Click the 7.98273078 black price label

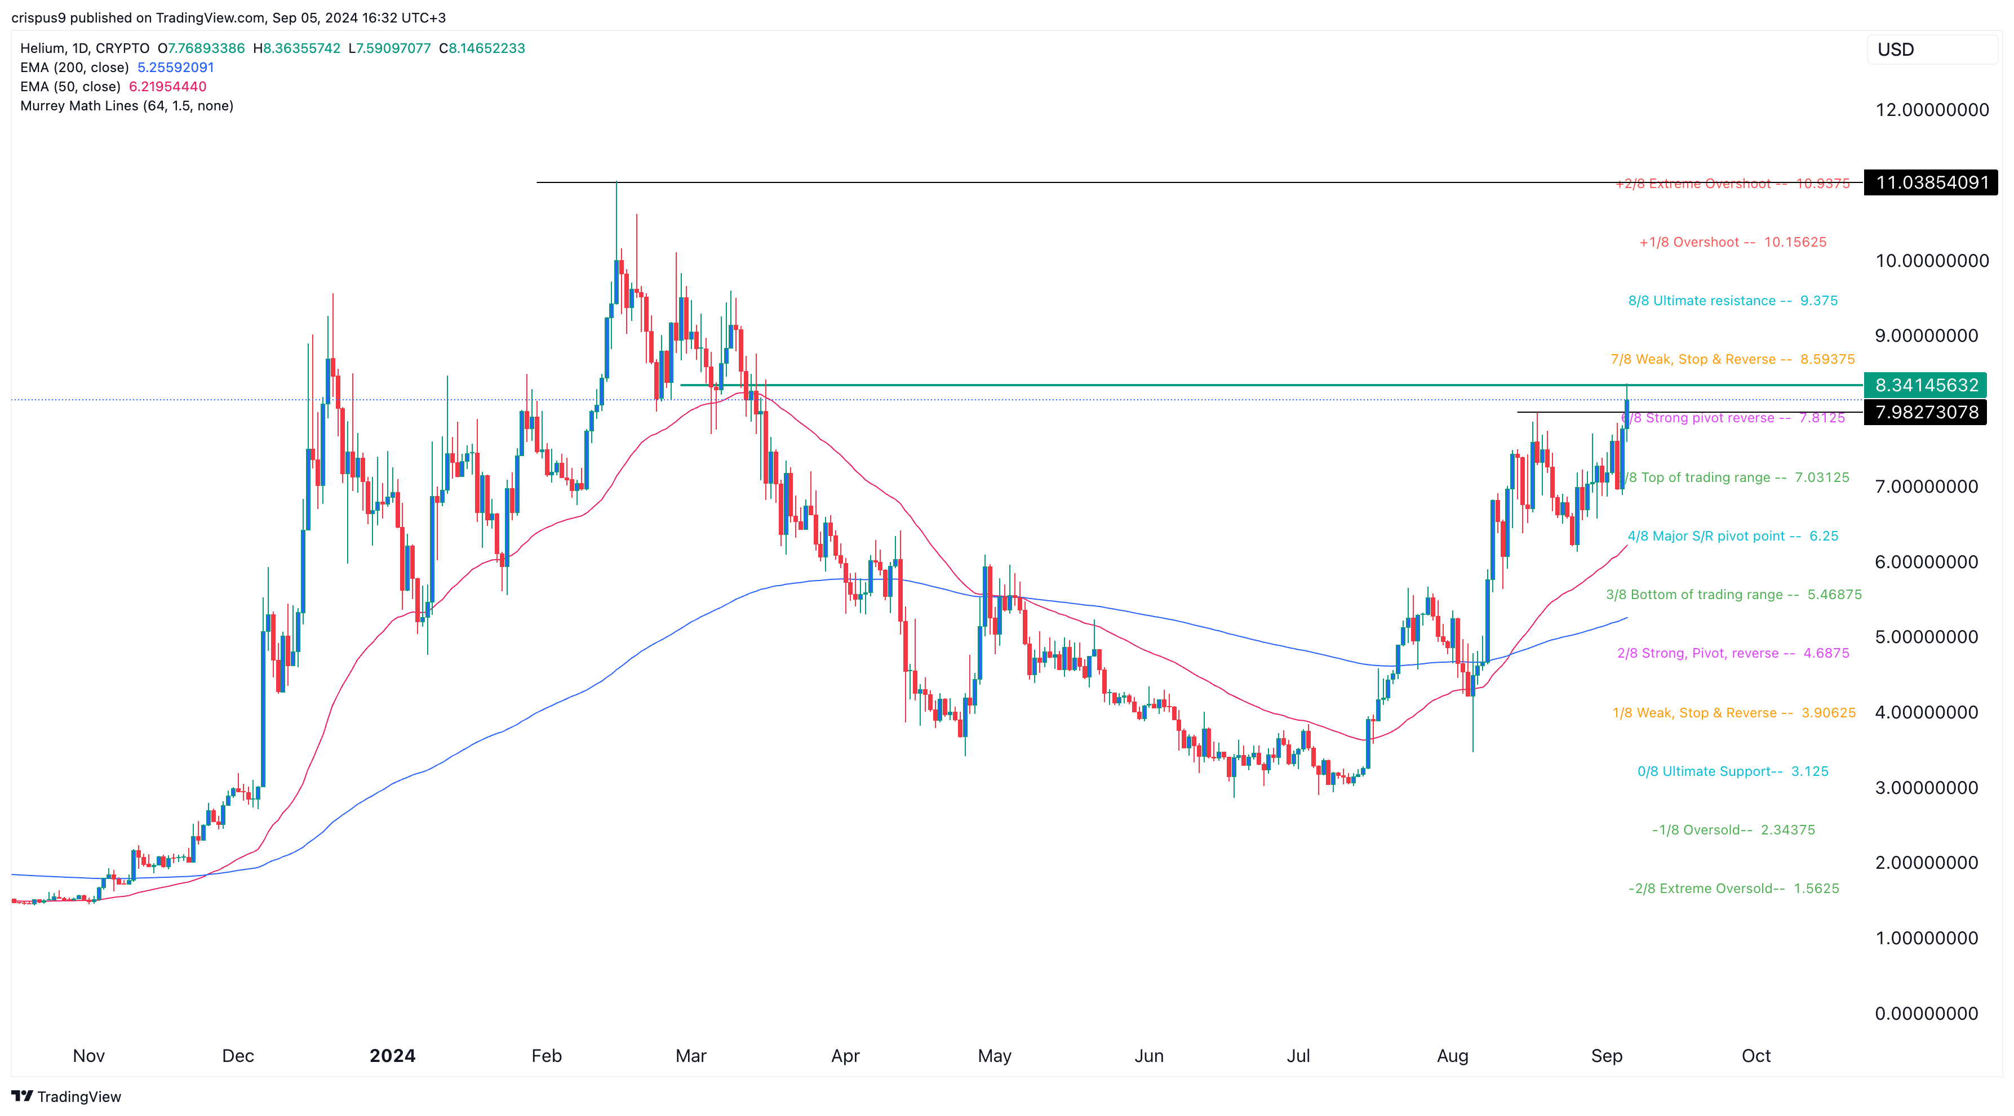(x=1926, y=412)
